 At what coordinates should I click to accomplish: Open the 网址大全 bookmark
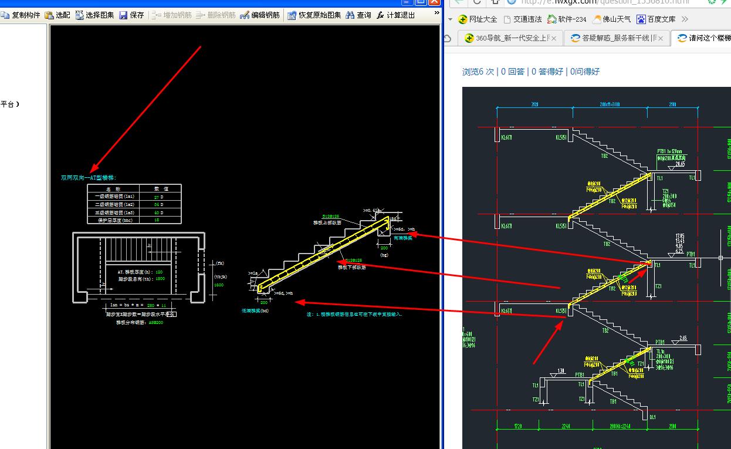pos(479,19)
